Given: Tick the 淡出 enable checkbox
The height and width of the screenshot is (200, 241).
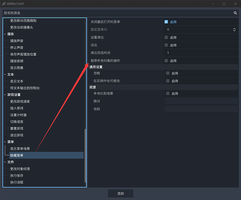Looking at the screenshot, I should tap(166, 45).
